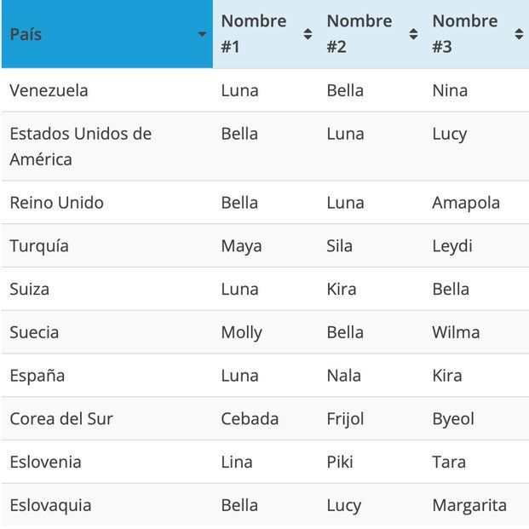The image size is (529, 529).
Task: Select the Suecia row cell
Action: point(34,332)
